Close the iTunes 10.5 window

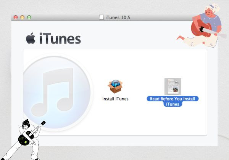pos(16,18)
